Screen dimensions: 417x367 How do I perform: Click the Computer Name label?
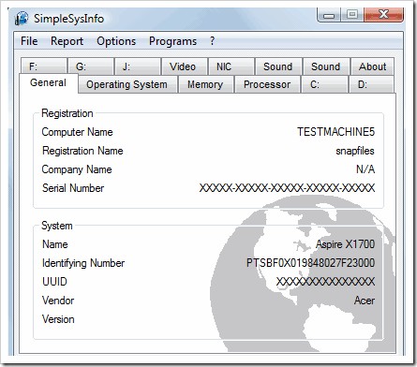click(x=77, y=132)
